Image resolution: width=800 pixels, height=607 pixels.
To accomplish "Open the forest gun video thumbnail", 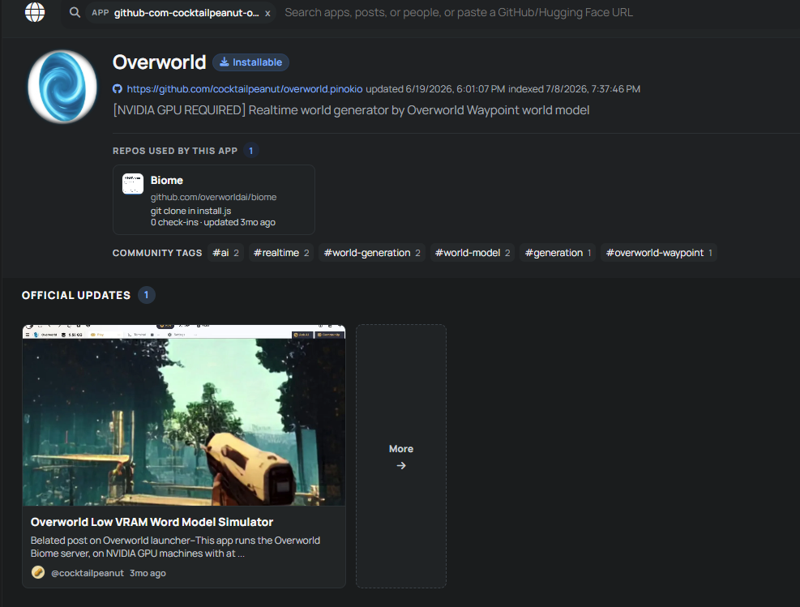I will (184, 415).
